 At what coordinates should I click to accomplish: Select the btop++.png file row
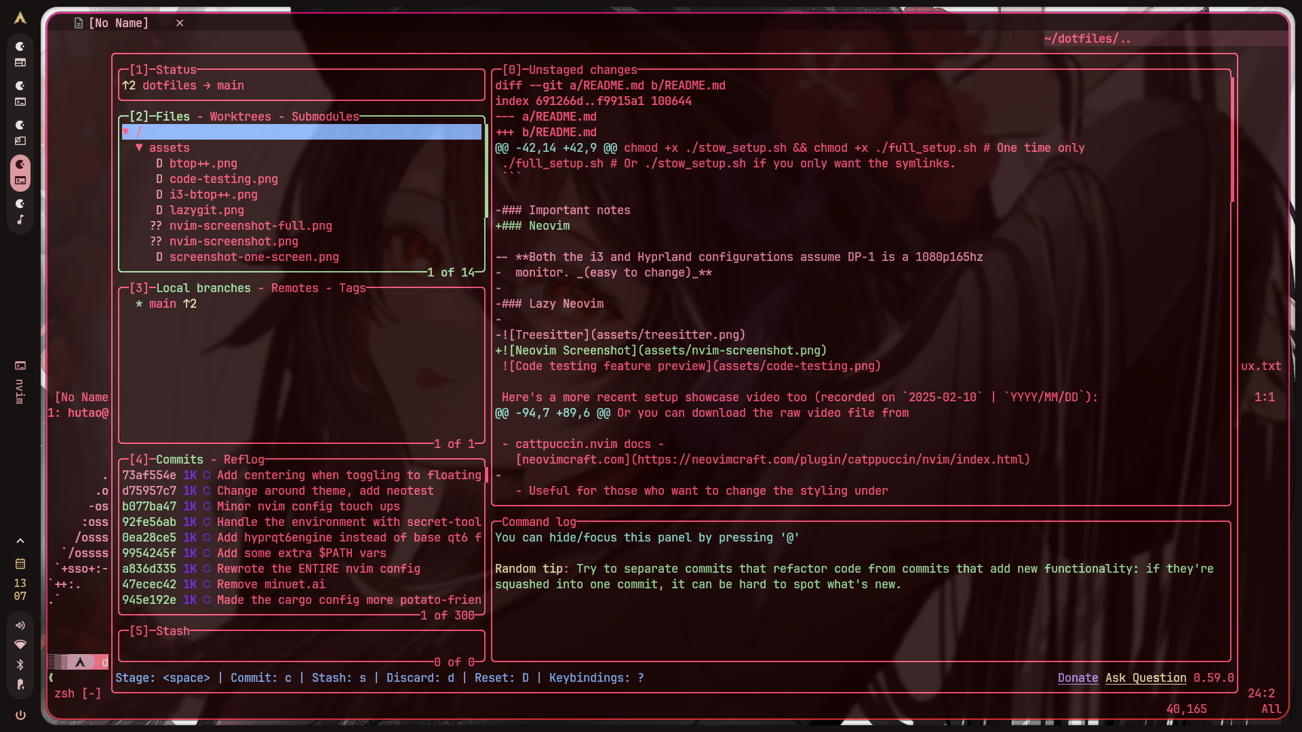(302, 163)
